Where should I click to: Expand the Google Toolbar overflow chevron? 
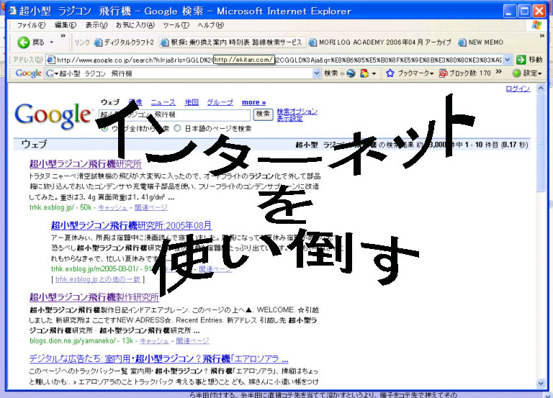(498, 71)
